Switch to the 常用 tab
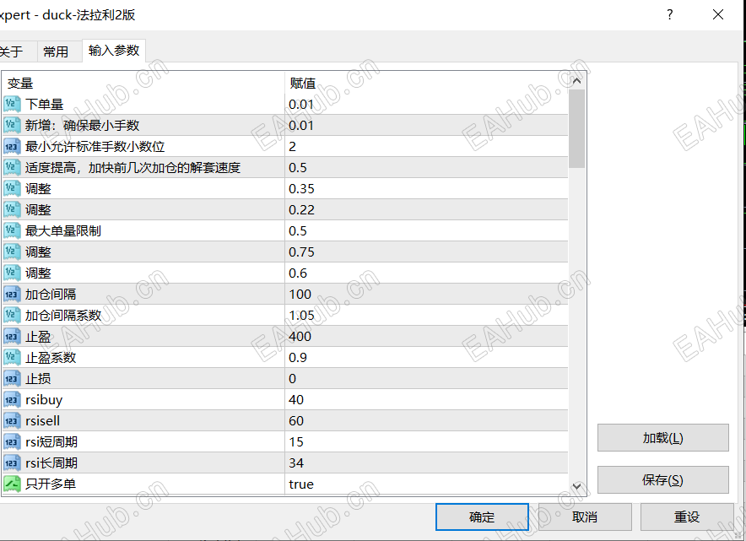Image resolution: width=746 pixels, height=541 pixels. 58,51
